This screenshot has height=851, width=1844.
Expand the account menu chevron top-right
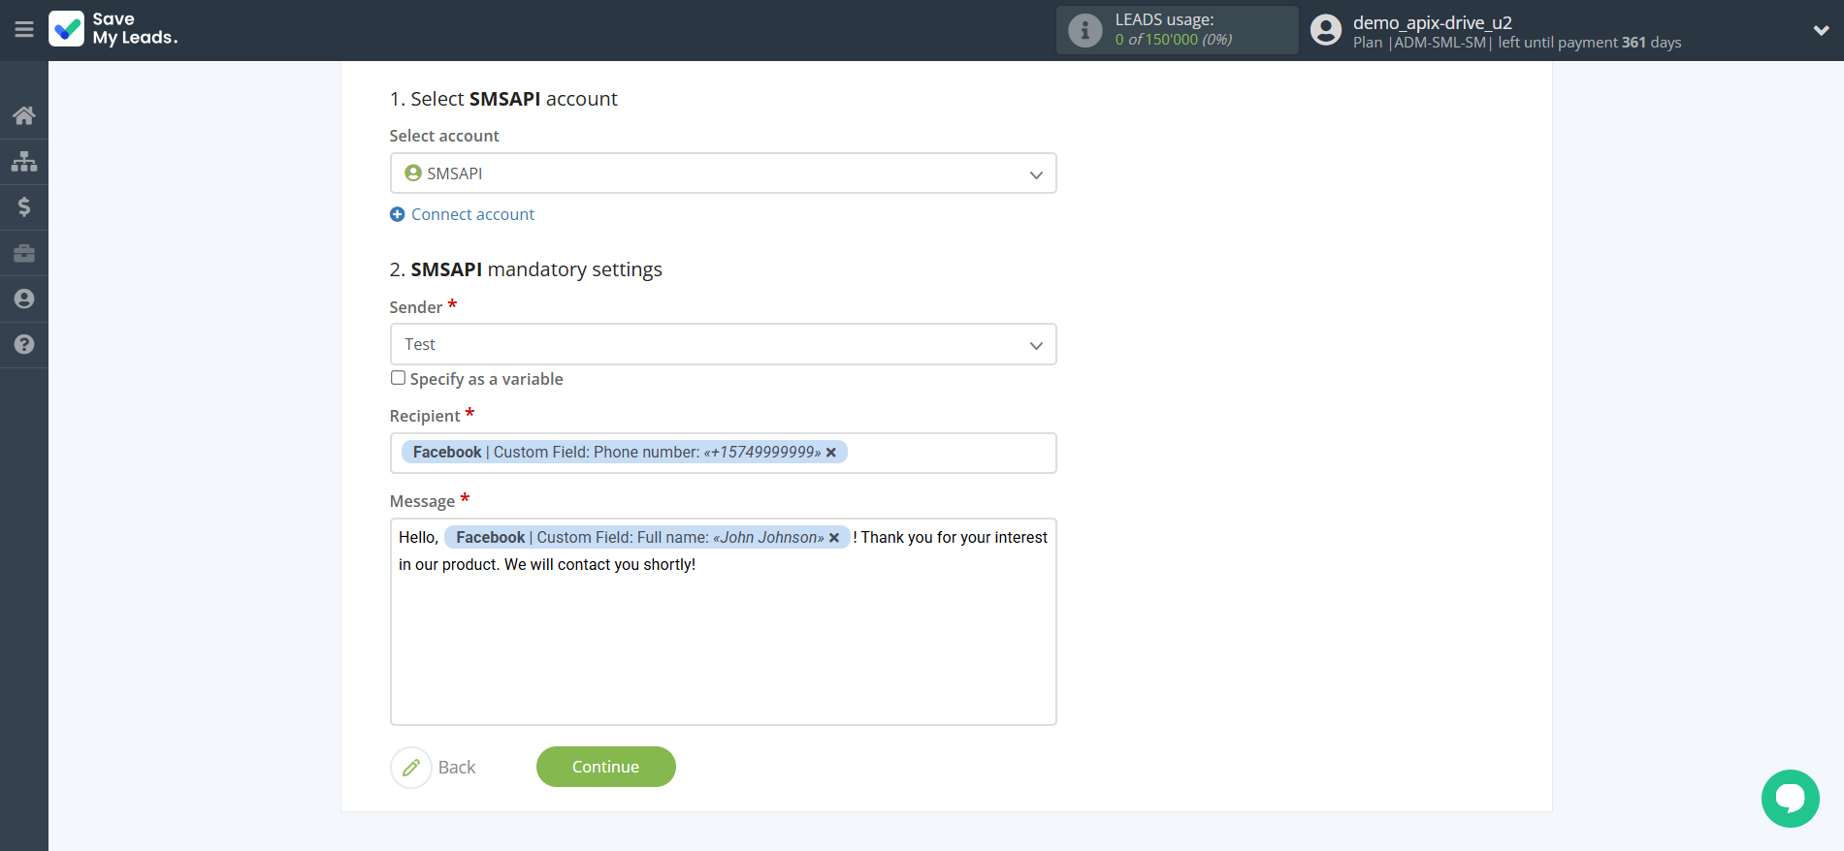pyautogui.click(x=1821, y=30)
